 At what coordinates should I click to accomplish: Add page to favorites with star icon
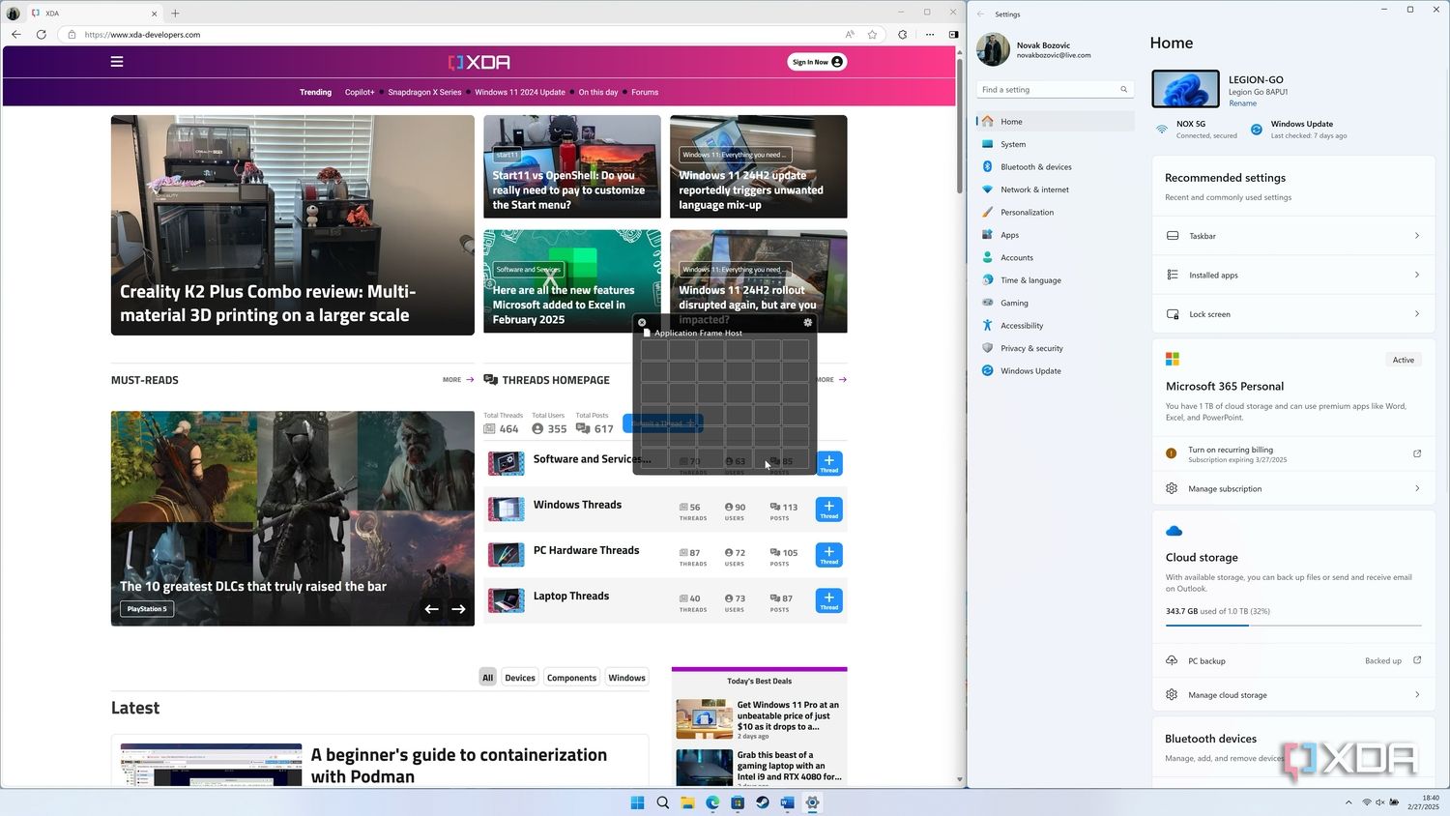click(872, 34)
